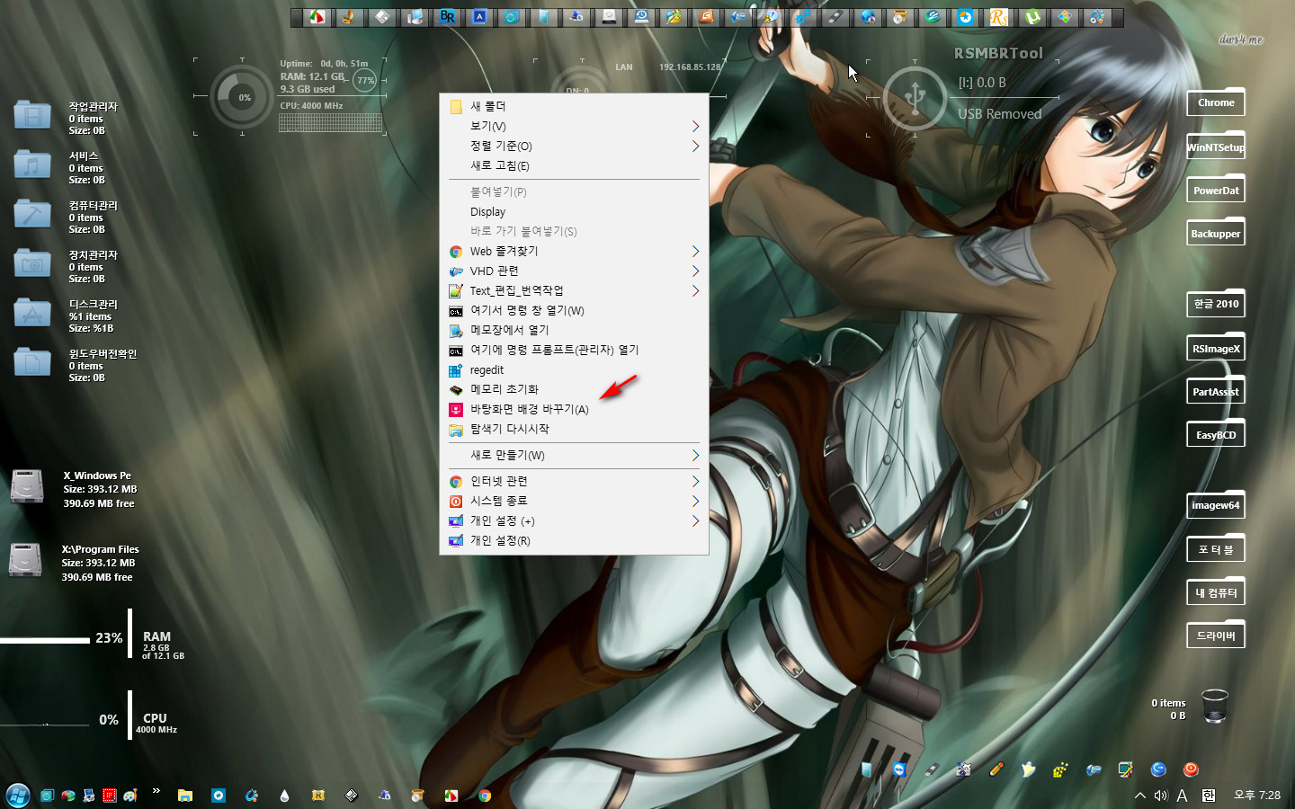Open the Backupper shortcut button
This screenshot has height=809, width=1295.
click(1216, 233)
